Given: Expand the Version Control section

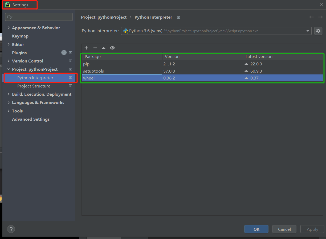Looking at the screenshot, I should [9, 61].
